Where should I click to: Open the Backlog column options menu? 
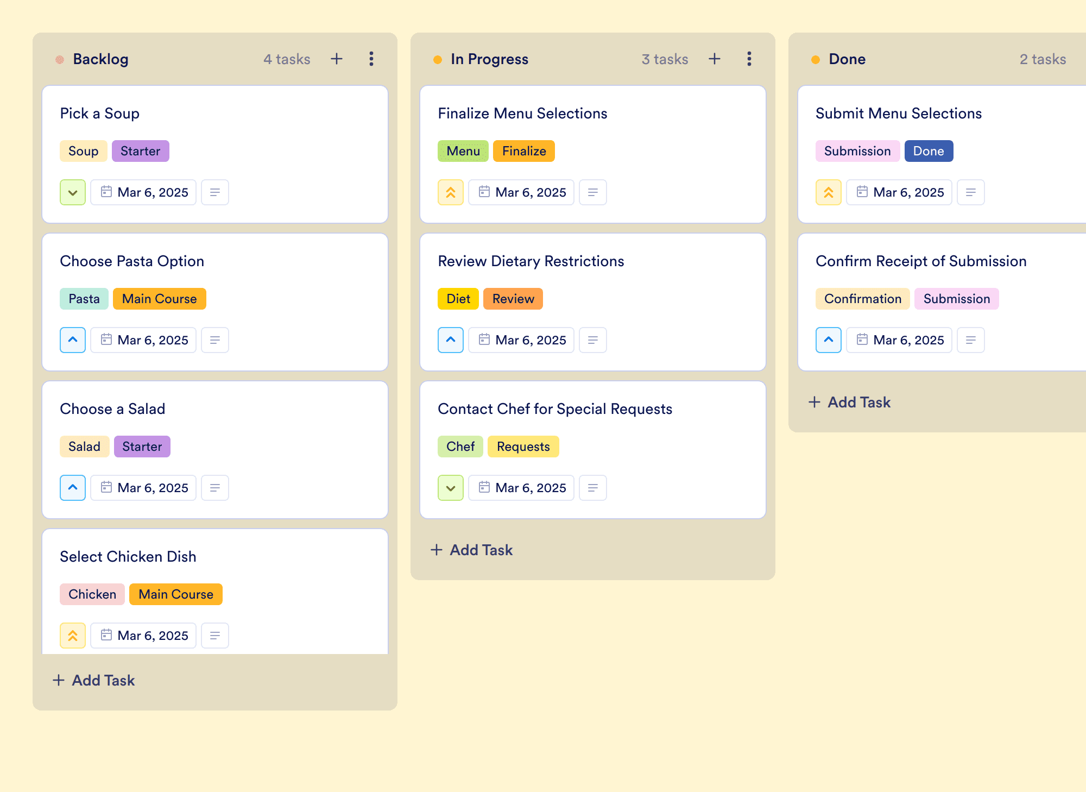(371, 59)
